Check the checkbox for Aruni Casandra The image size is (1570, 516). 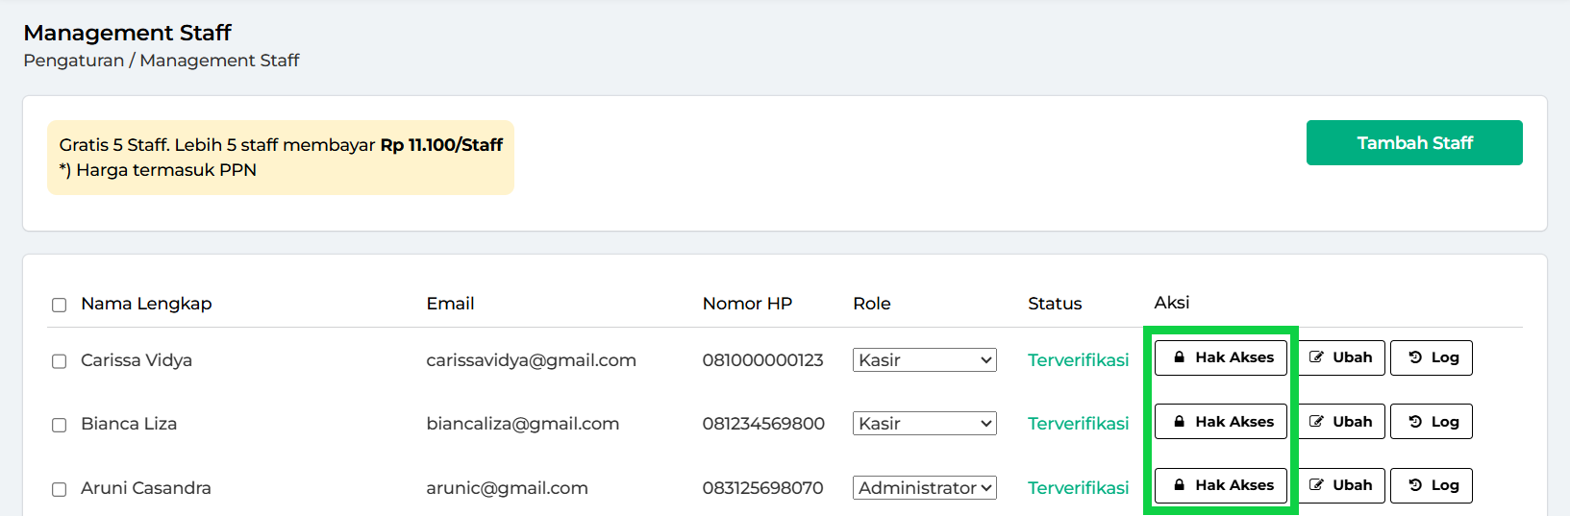(x=60, y=489)
